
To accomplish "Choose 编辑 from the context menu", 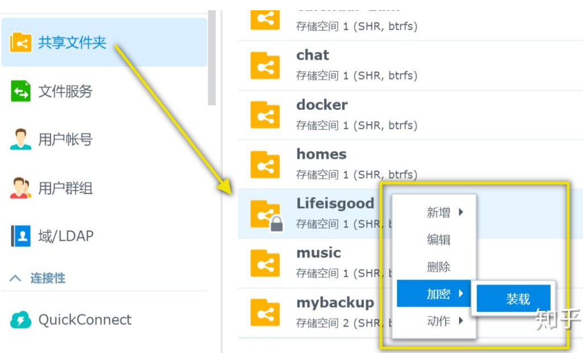I will coord(438,240).
